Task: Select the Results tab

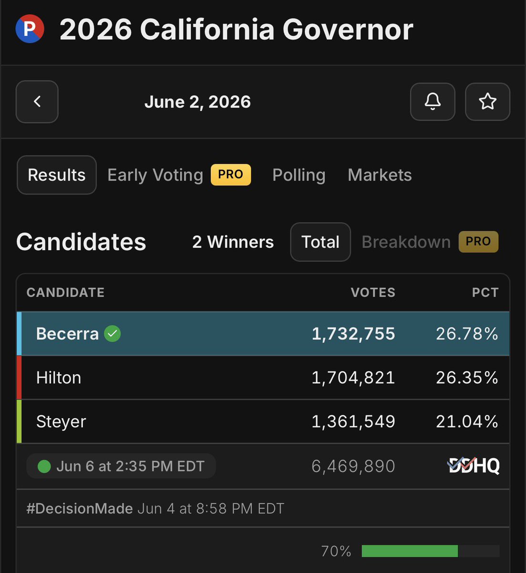Action: (57, 175)
